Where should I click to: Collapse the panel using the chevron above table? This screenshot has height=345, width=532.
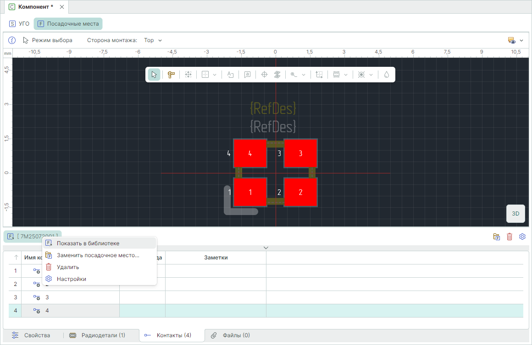click(266, 248)
